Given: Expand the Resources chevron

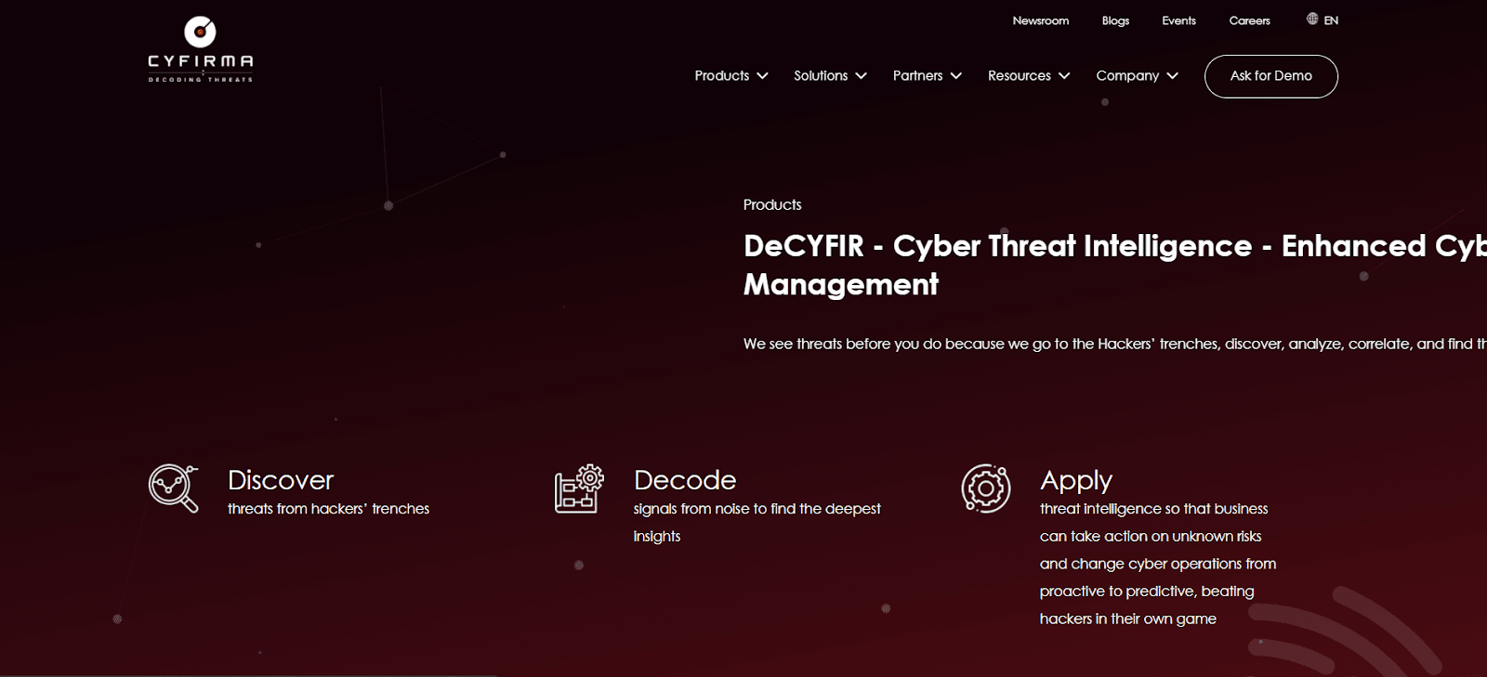Looking at the screenshot, I should (1064, 76).
